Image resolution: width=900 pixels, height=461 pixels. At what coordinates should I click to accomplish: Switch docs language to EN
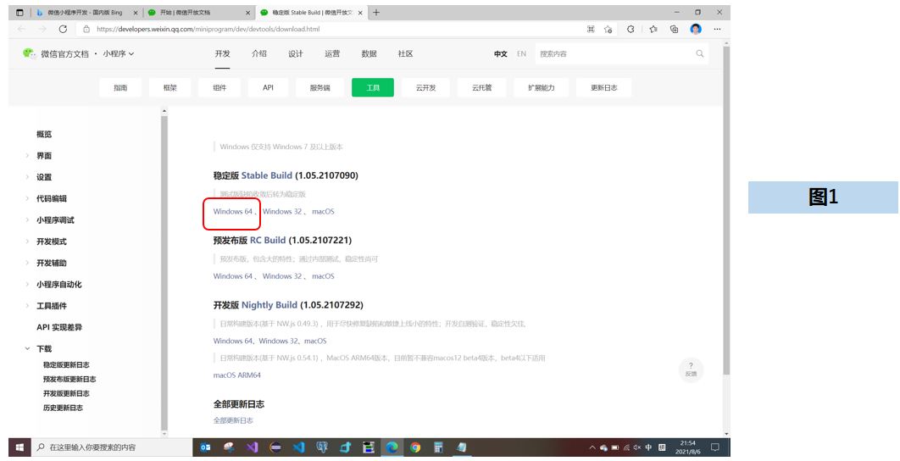[521, 53]
